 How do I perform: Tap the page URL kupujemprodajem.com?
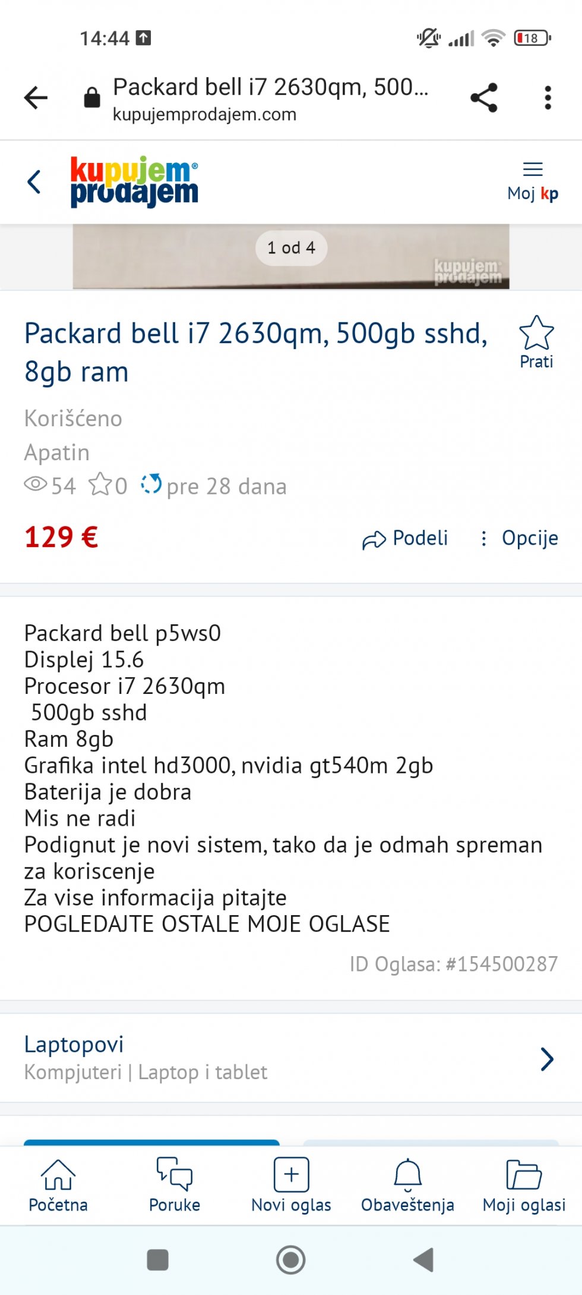[204, 114]
